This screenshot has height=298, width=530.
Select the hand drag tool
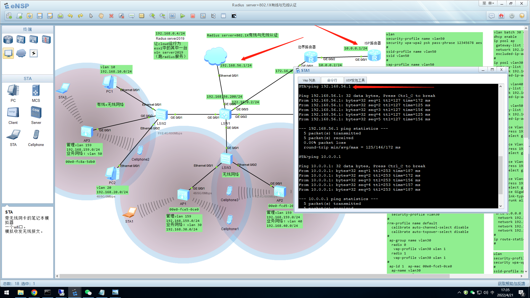[101, 16]
